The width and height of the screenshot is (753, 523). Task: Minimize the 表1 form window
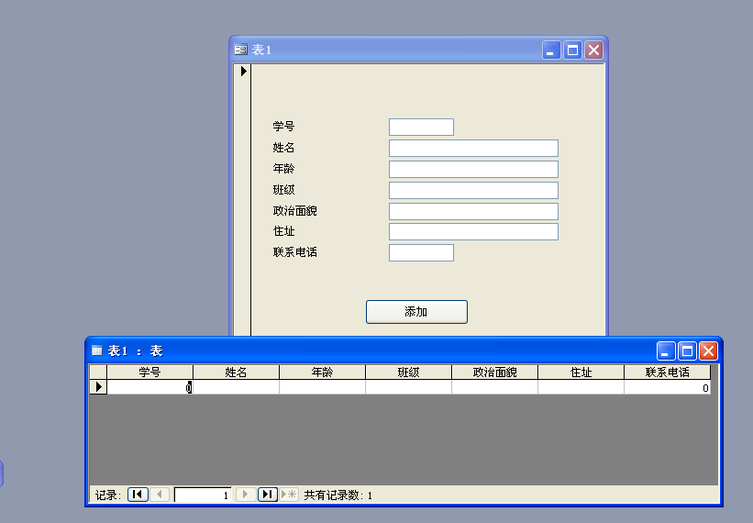click(x=551, y=50)
